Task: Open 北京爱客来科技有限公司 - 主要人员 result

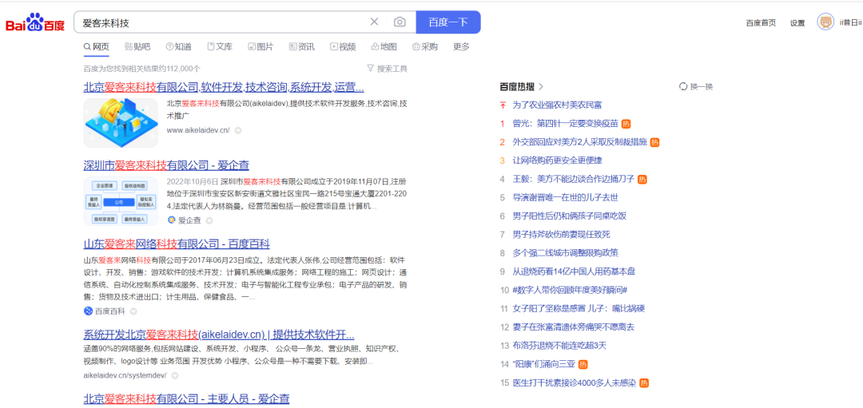Action: (186, 398)
